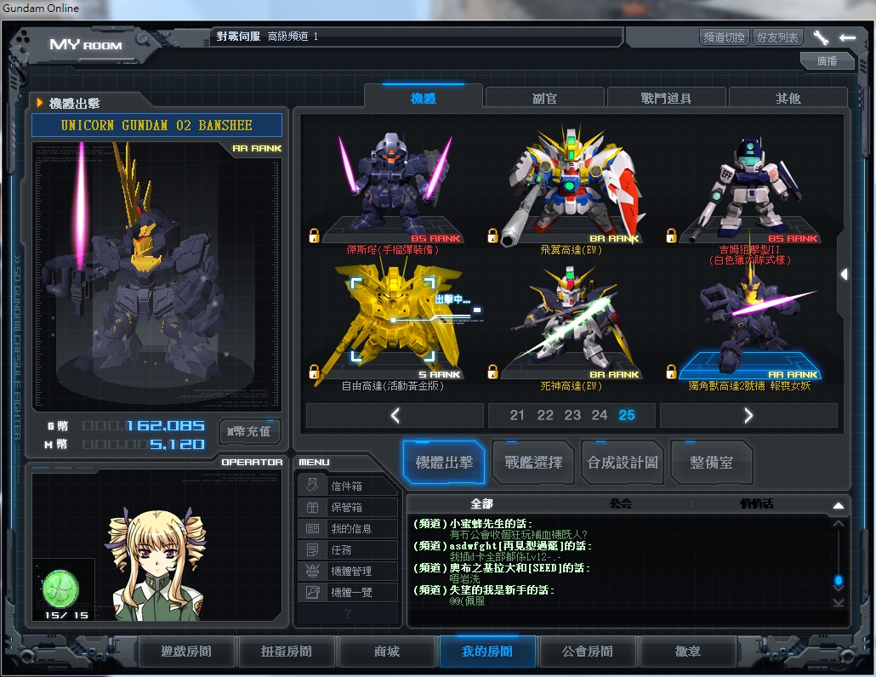Click the magnifier icon on My Room header

pos(143,38)
